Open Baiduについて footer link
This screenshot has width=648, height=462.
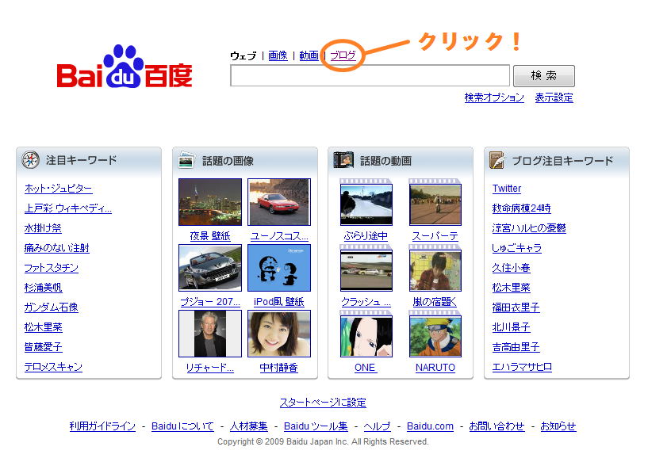pos(182,426)
